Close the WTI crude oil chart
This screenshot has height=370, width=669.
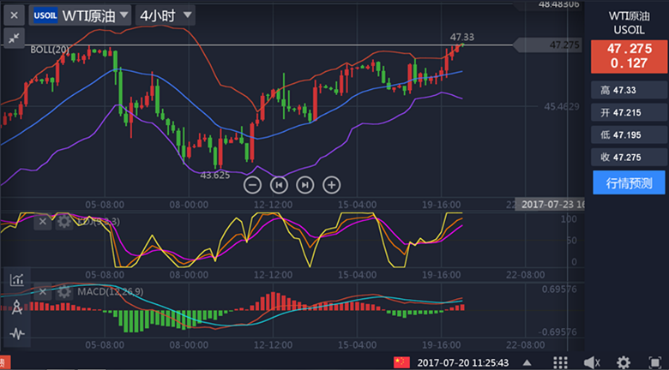(14, 15)
